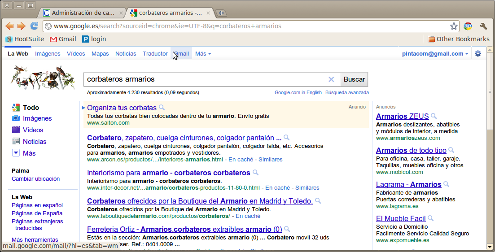Click the Cambiar ubicación link

tap(35, 178)
